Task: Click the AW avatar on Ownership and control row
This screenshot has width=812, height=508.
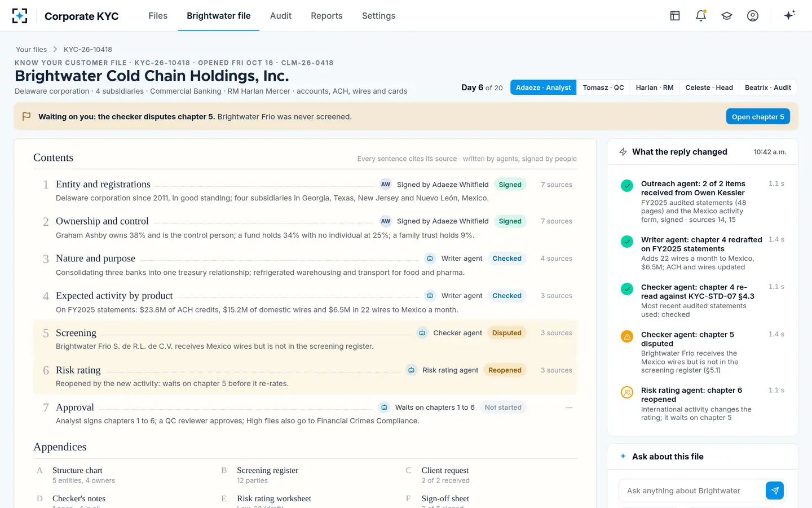Action: coord(386,221)
